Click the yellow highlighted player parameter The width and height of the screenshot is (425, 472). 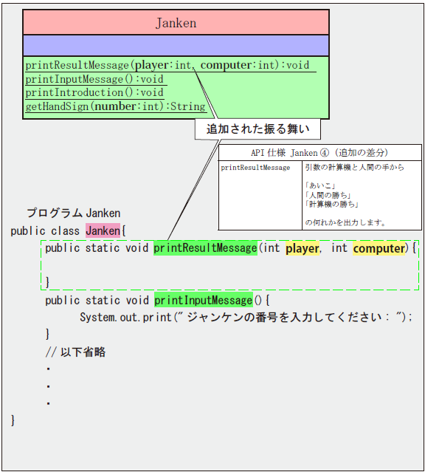tap(303, 248)
